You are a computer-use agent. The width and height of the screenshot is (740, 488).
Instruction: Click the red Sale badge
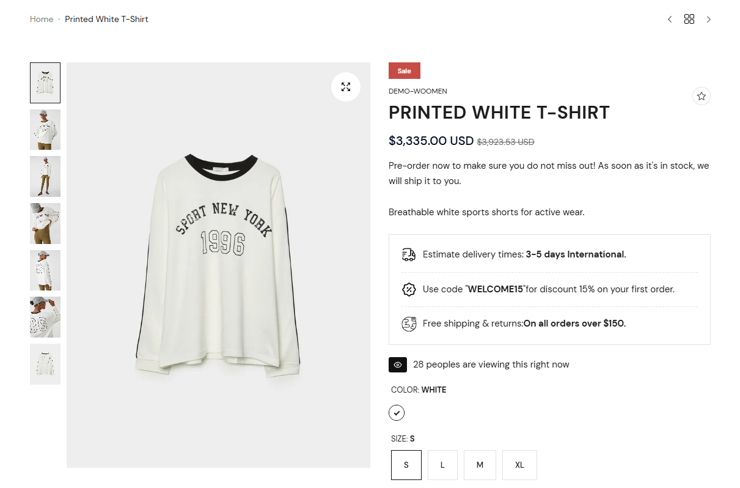(x=405, y=71)
